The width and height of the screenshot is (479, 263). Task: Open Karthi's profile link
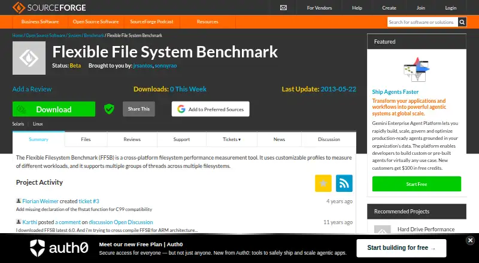29,222
